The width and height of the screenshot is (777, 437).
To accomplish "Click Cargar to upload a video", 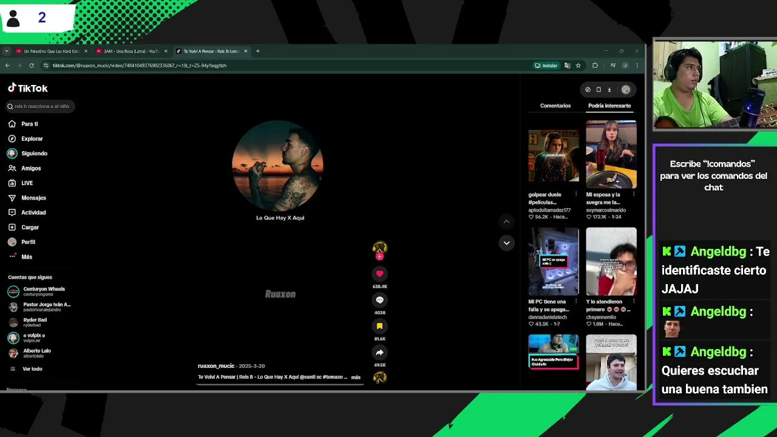I will [24, 227].
